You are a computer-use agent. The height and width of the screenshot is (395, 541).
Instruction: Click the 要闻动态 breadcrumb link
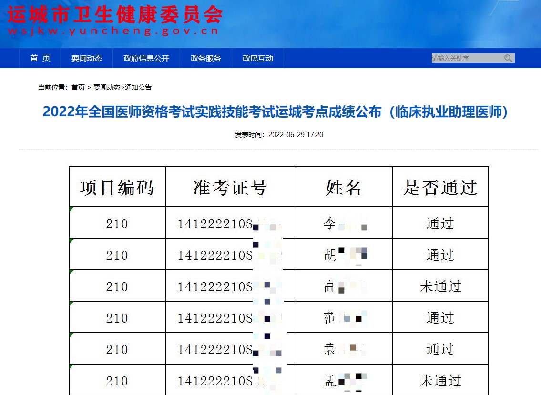(x=106, y=87)
